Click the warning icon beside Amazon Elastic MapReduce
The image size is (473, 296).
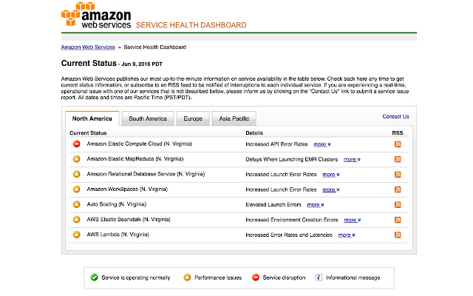pos(77,159)
